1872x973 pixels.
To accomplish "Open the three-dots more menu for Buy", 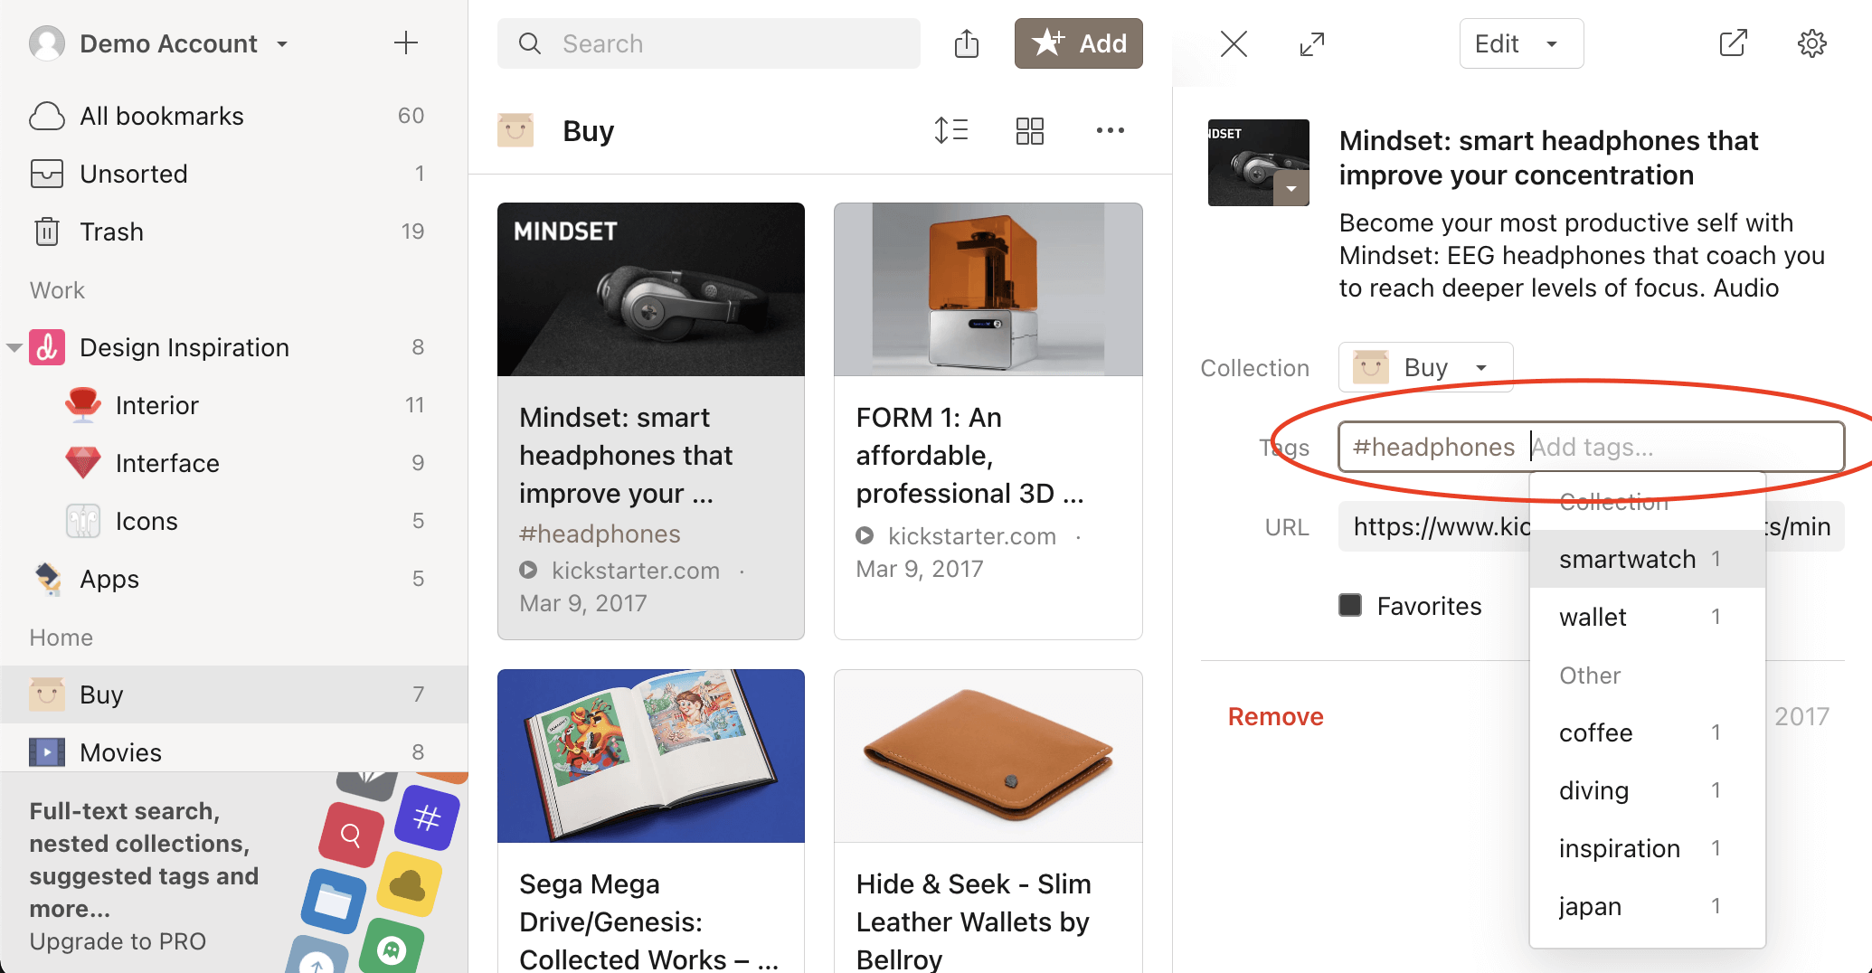I will click(1110, 130).
